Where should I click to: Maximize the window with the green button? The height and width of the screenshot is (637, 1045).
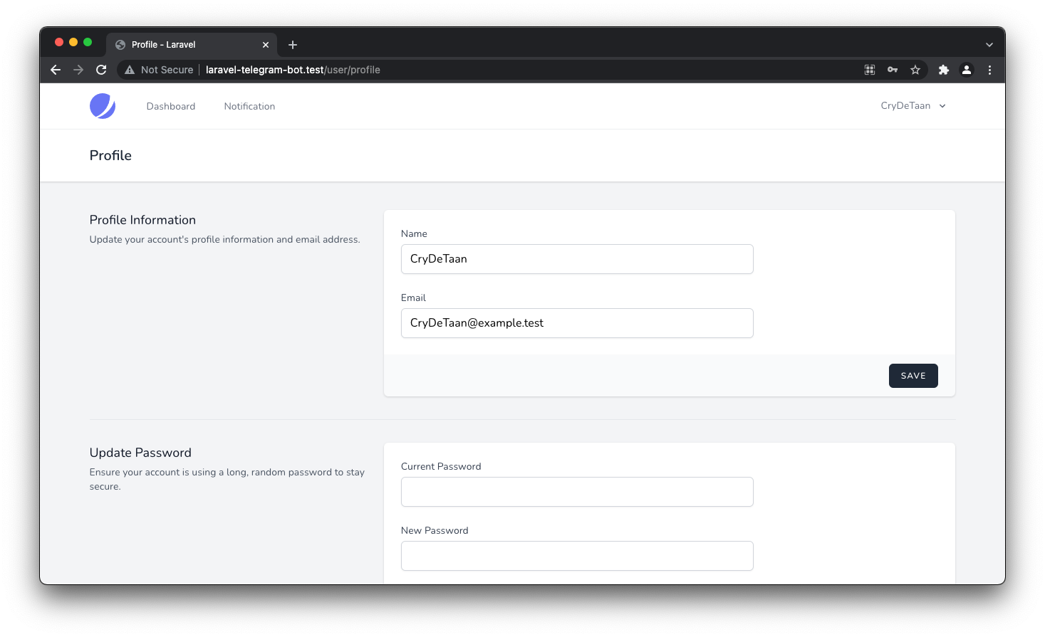(88, 42)
